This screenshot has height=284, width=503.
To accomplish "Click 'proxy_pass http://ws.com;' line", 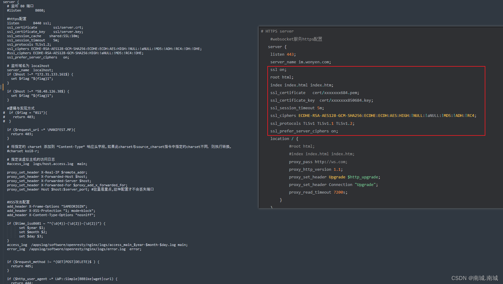I will point(318,162).
